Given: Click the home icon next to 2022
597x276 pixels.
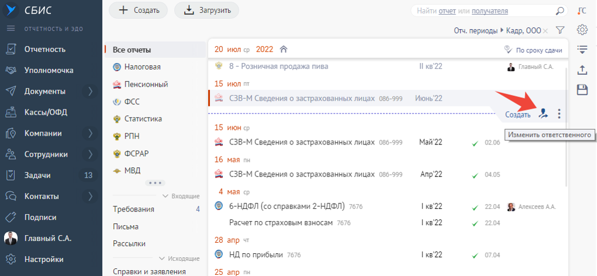Looking at the screenshot, I should (284, 49).
